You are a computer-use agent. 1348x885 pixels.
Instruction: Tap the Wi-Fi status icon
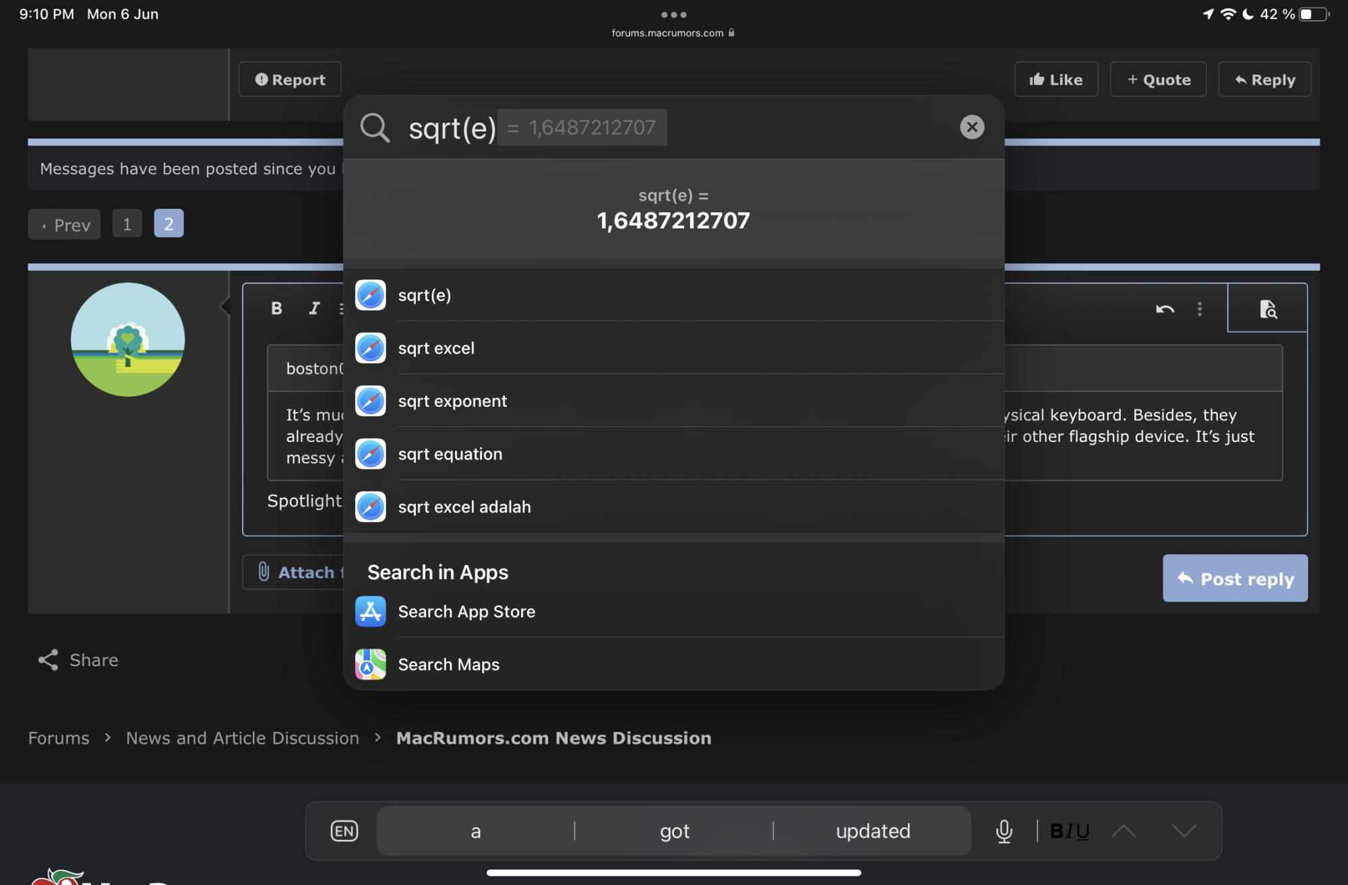click(x=1229, y=14)
